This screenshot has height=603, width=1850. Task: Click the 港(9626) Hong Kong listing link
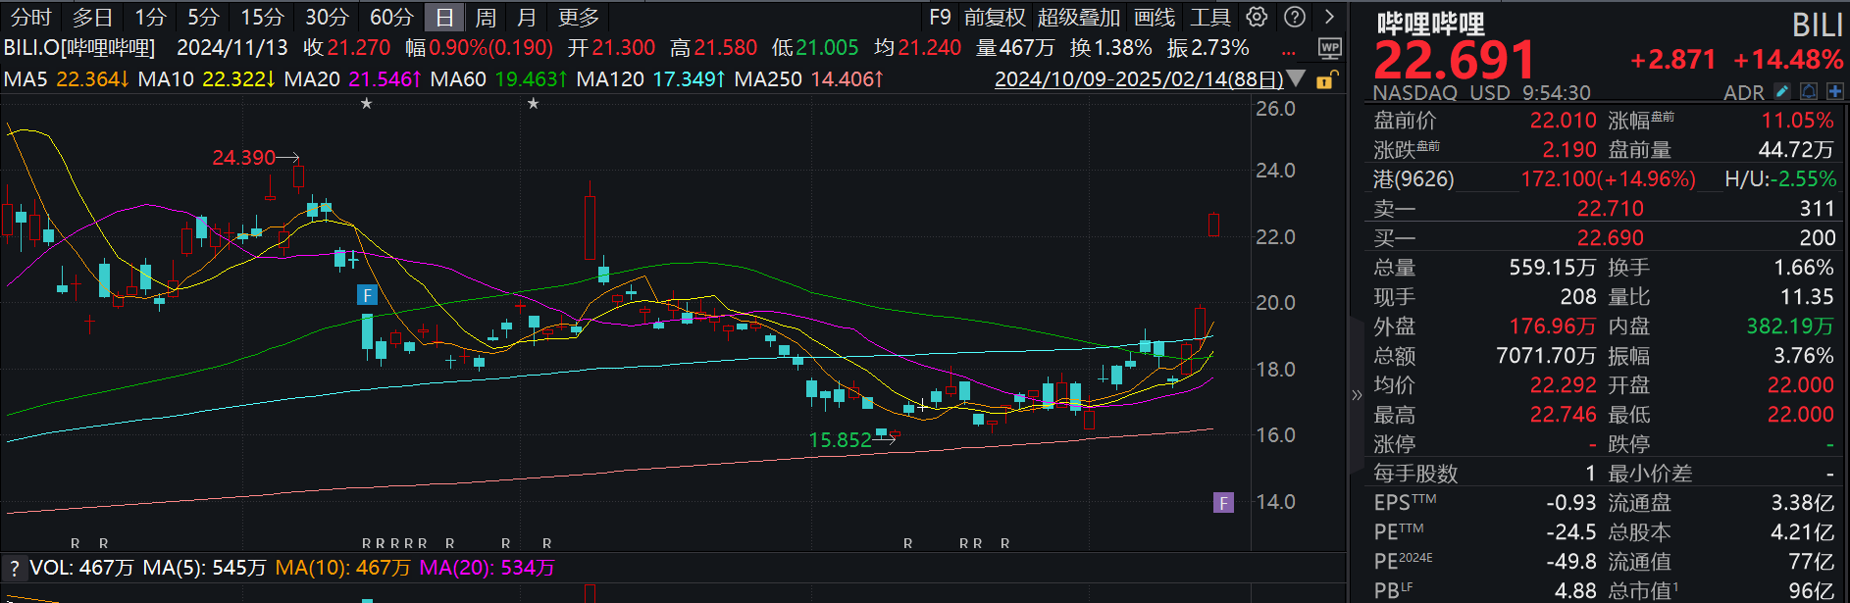click(1413, 178)
